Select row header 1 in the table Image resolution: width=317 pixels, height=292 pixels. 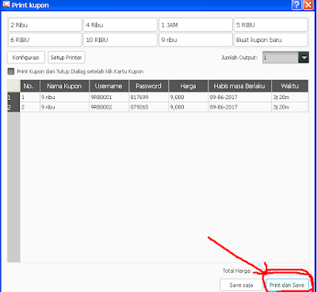tap(13, 98)
